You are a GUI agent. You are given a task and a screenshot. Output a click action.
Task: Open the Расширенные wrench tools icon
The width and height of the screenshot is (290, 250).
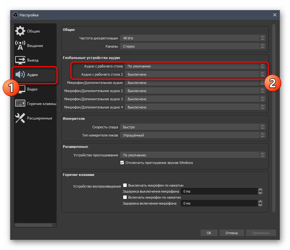tap(20, 118)
